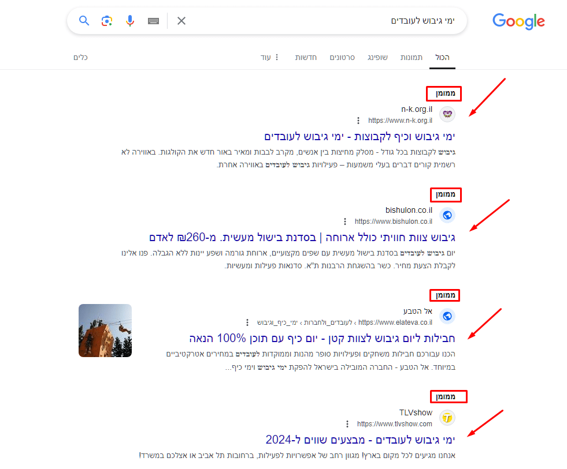
Task: Open options dots for bishulon.co.il result
Action: tap(345, 222)
